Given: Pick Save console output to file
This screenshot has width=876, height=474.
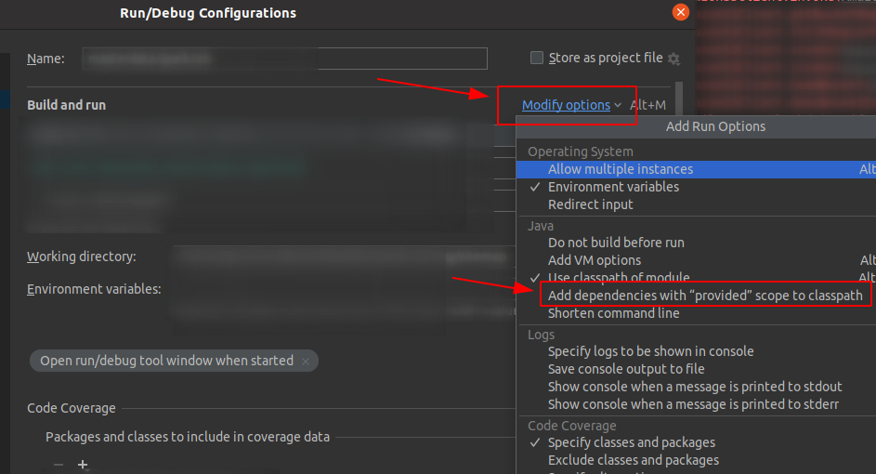Looking at the screenshot, I should pyautogui.click(x=626, y=369).
